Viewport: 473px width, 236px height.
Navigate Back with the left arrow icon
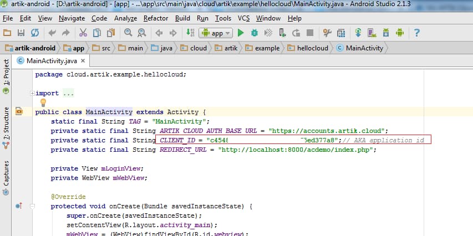(159, 33)
